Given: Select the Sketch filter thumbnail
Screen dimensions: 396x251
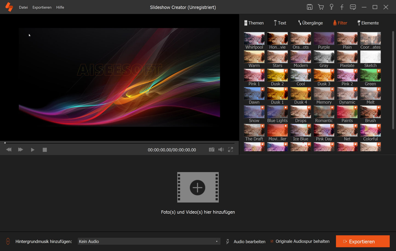Looking at the screenshot, I should coord(370,57).
